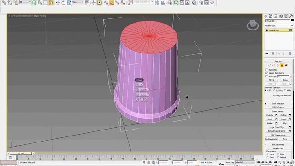Click the Bind to Space Warp icon

15,3
